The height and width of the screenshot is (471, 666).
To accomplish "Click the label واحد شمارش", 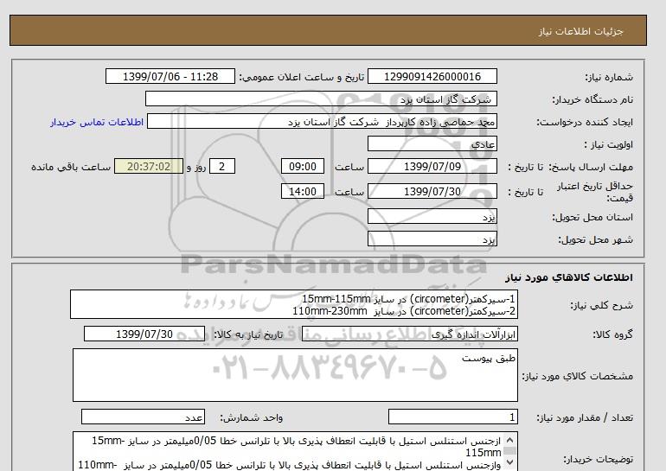I will (252, 417).
